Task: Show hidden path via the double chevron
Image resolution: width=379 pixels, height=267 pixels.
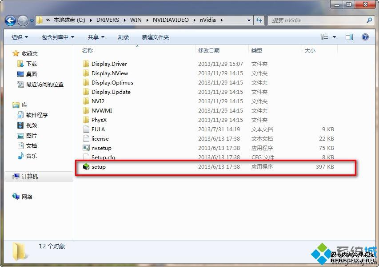Action: pos(48,20)
